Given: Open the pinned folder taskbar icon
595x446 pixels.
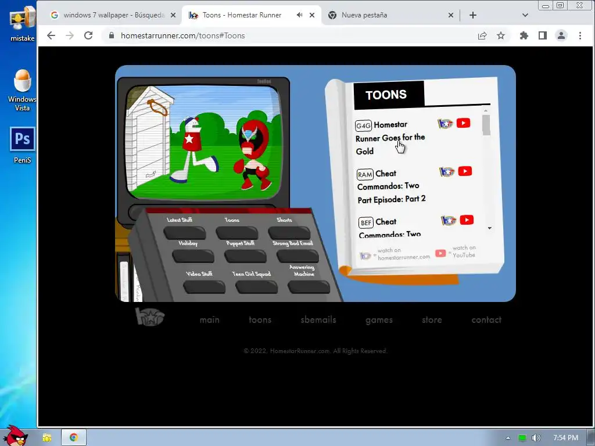Looking at the screenshot, I should (x=47, y=438).
